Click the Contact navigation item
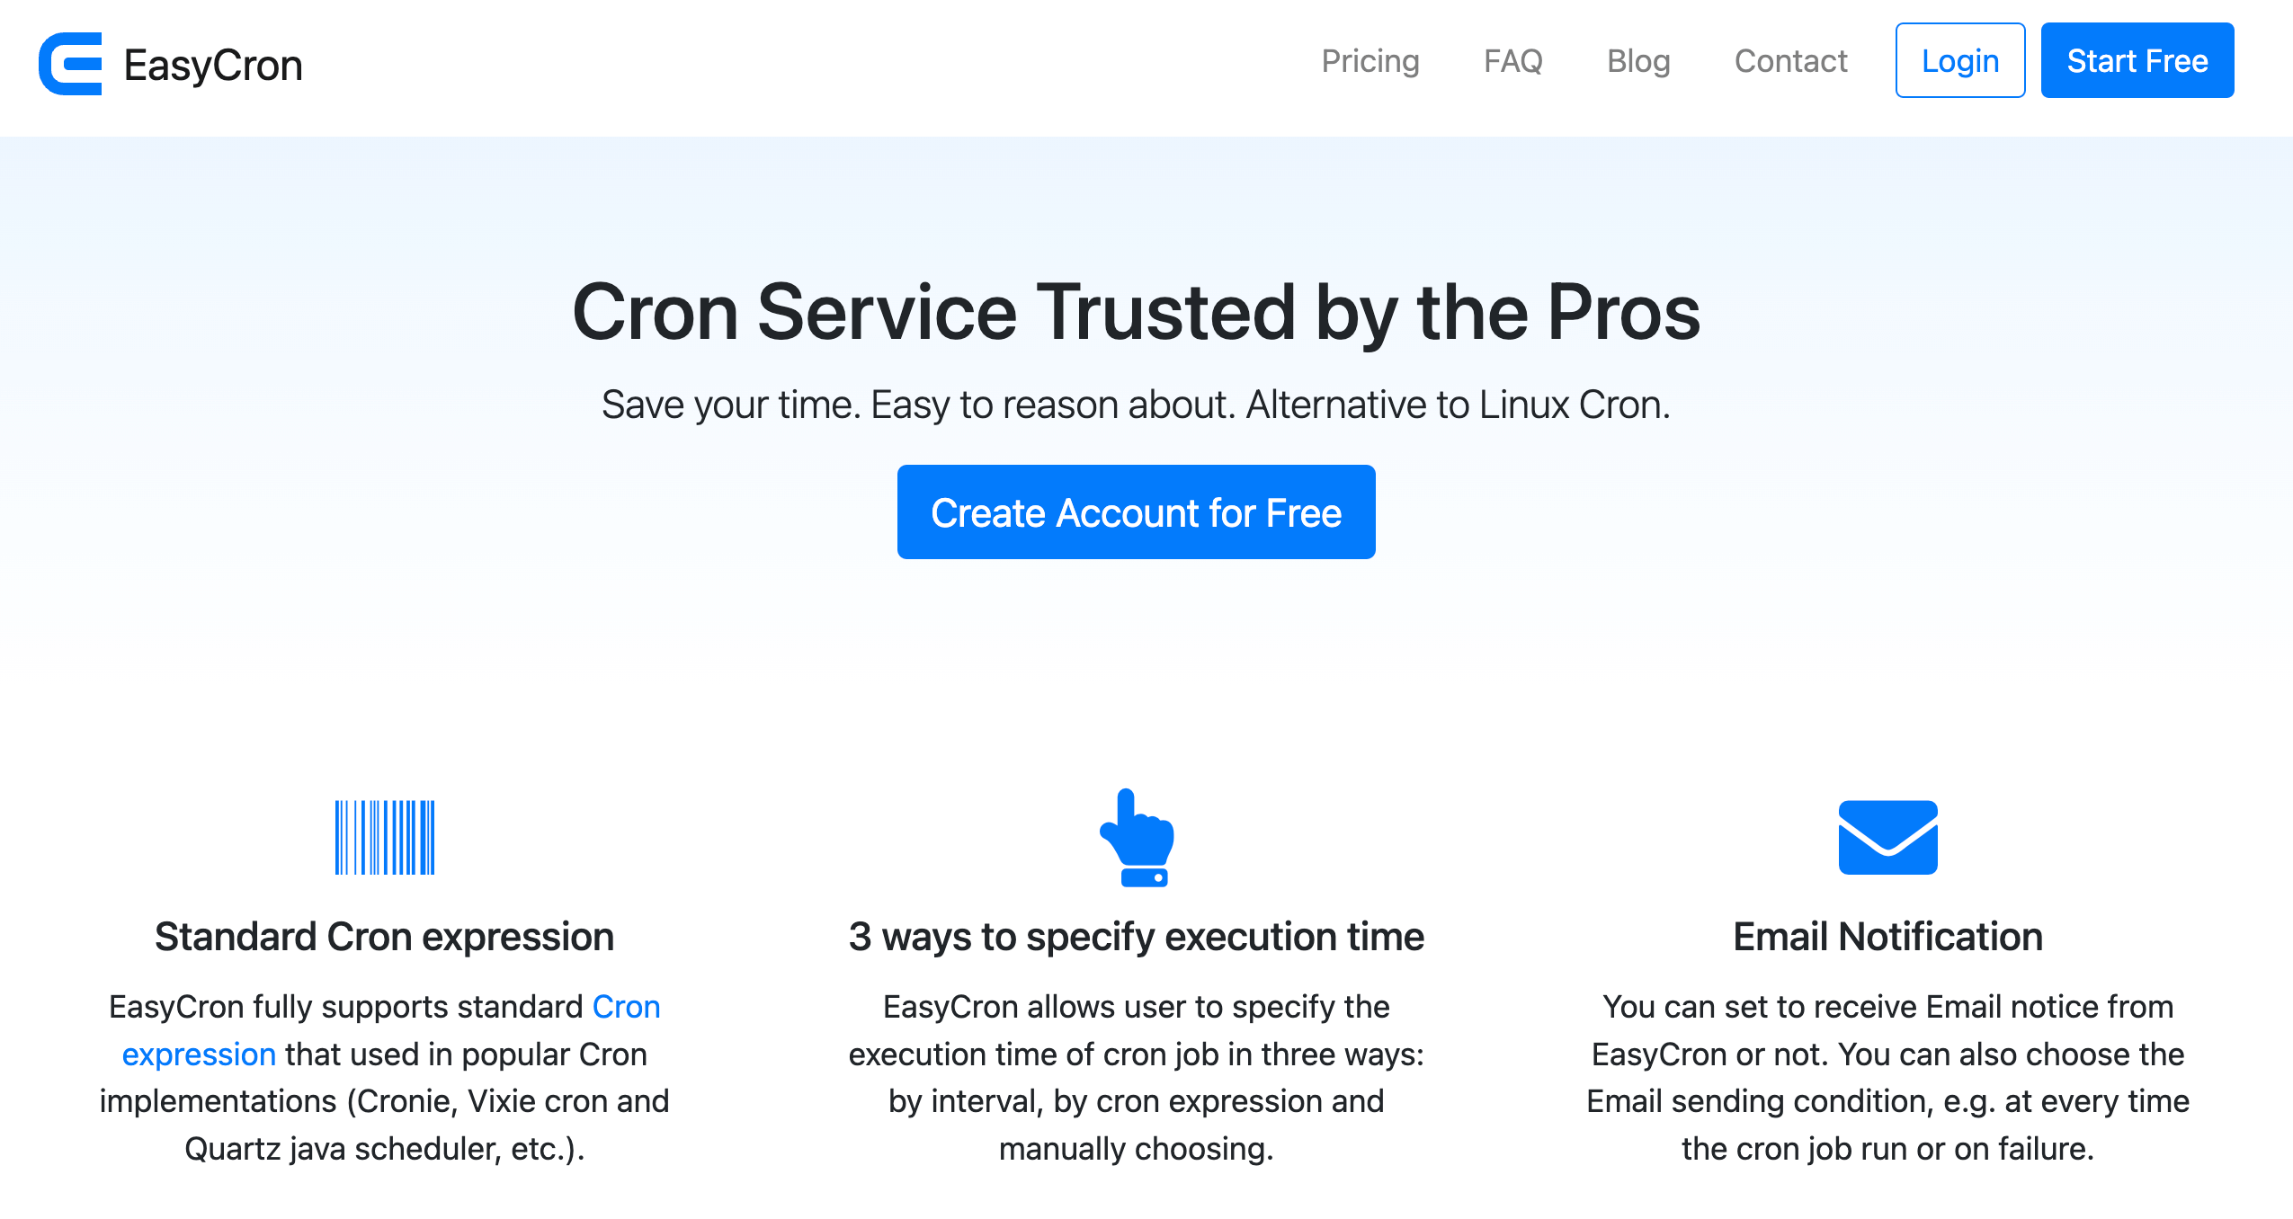Viewport: 2293px width, 1219px height. tap(1791, 60)
